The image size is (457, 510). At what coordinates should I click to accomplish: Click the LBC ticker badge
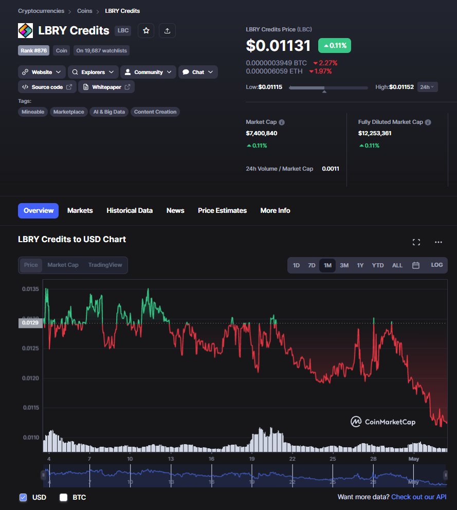(123, 30)
